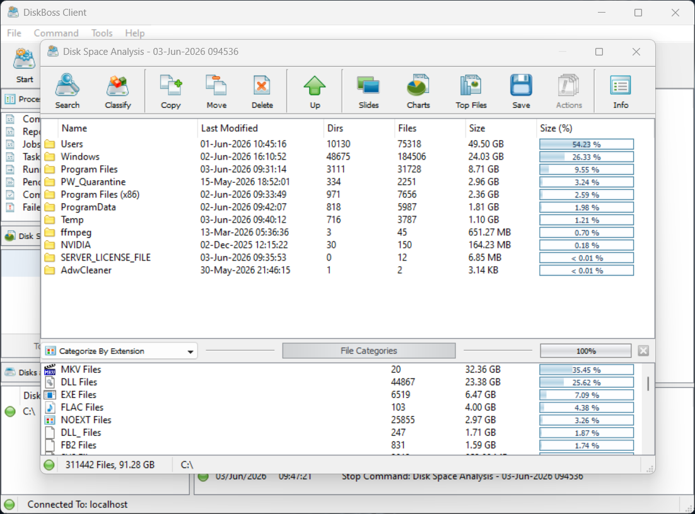The width and height of the screenshot is (695, 514).
Task: Select the ffmpeg folder row
Action: (339, 233)
